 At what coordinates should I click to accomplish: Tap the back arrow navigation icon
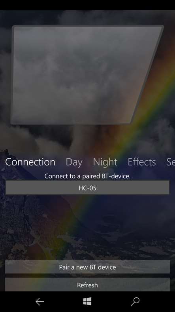tap(40, 302)
